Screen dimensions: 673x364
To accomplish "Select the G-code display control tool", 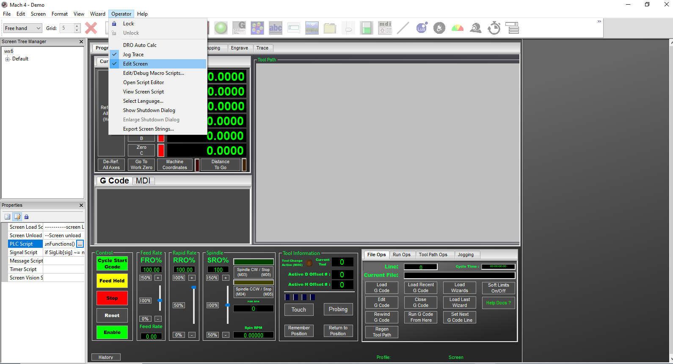I will click(239, 28).
